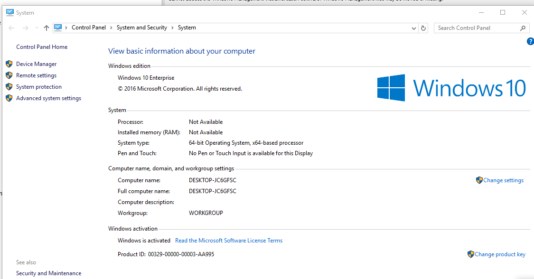Go up one level with the up arrow
This screenshot has height=279, width=534.
click(x=46, y=28)
